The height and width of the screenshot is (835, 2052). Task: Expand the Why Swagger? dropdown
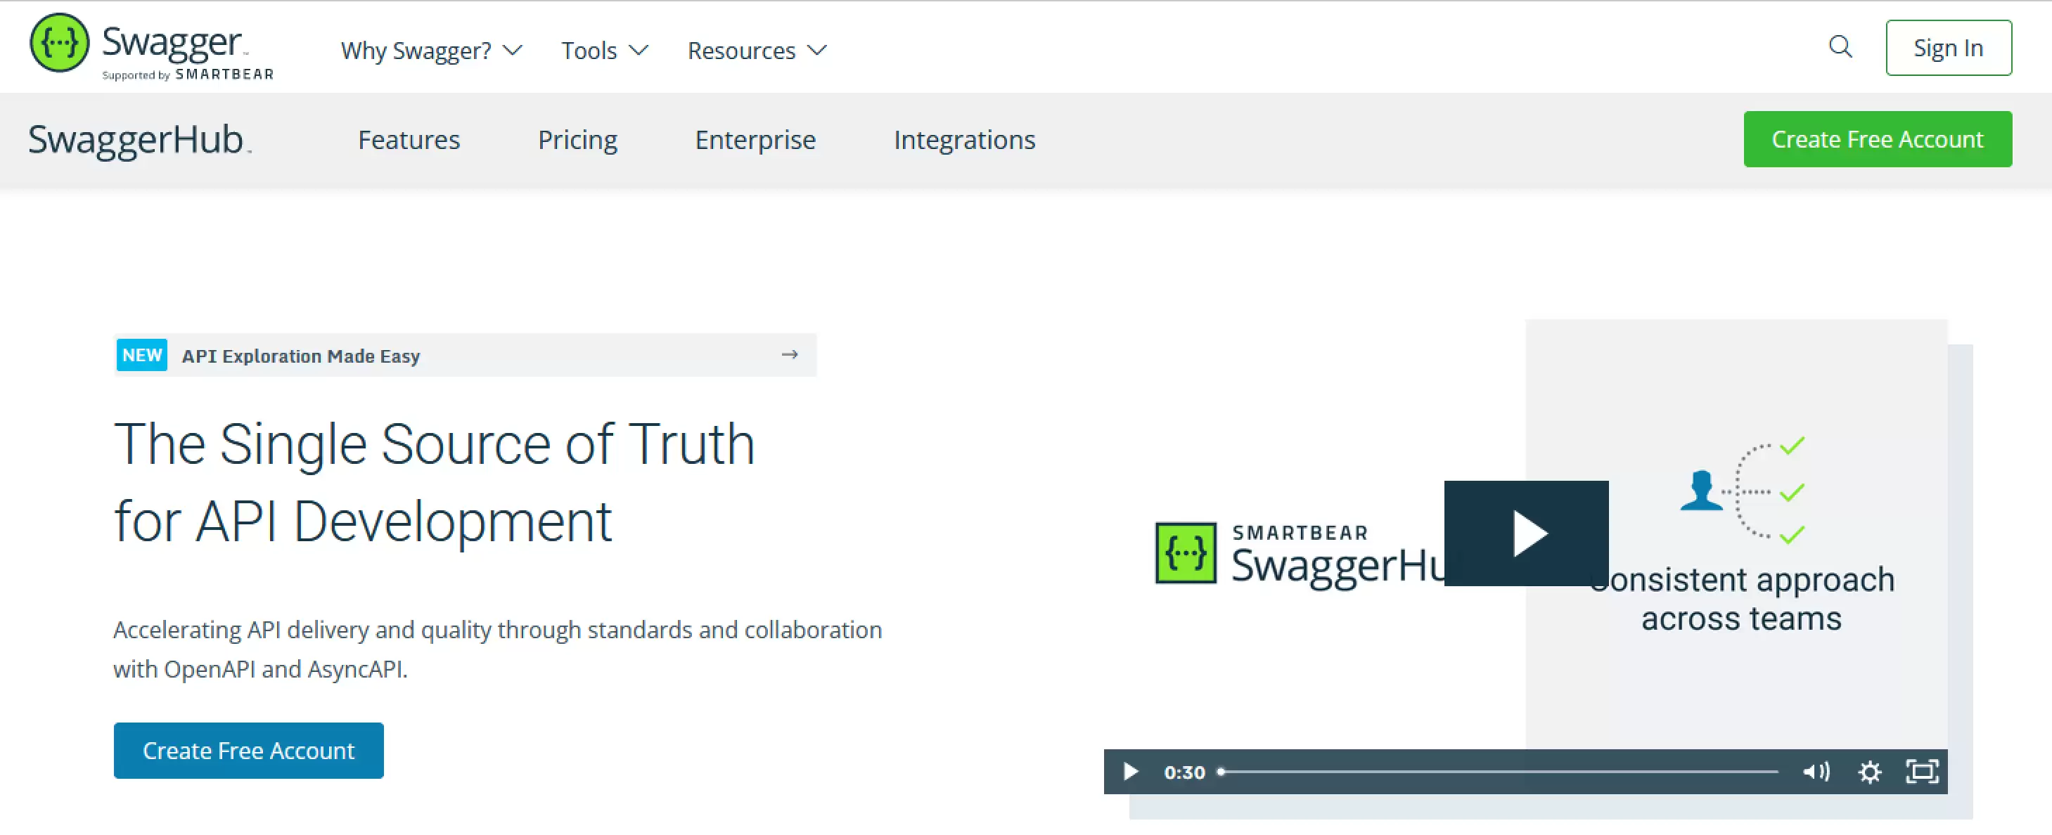[x=431, y=50]
